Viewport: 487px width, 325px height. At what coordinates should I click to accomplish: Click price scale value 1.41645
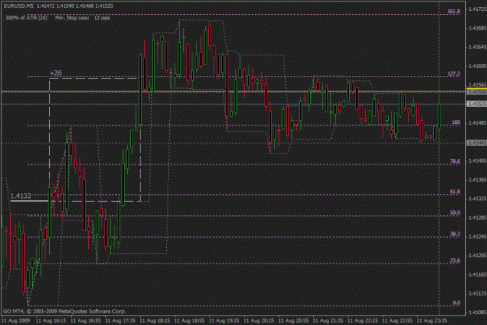tap(478, 48)
